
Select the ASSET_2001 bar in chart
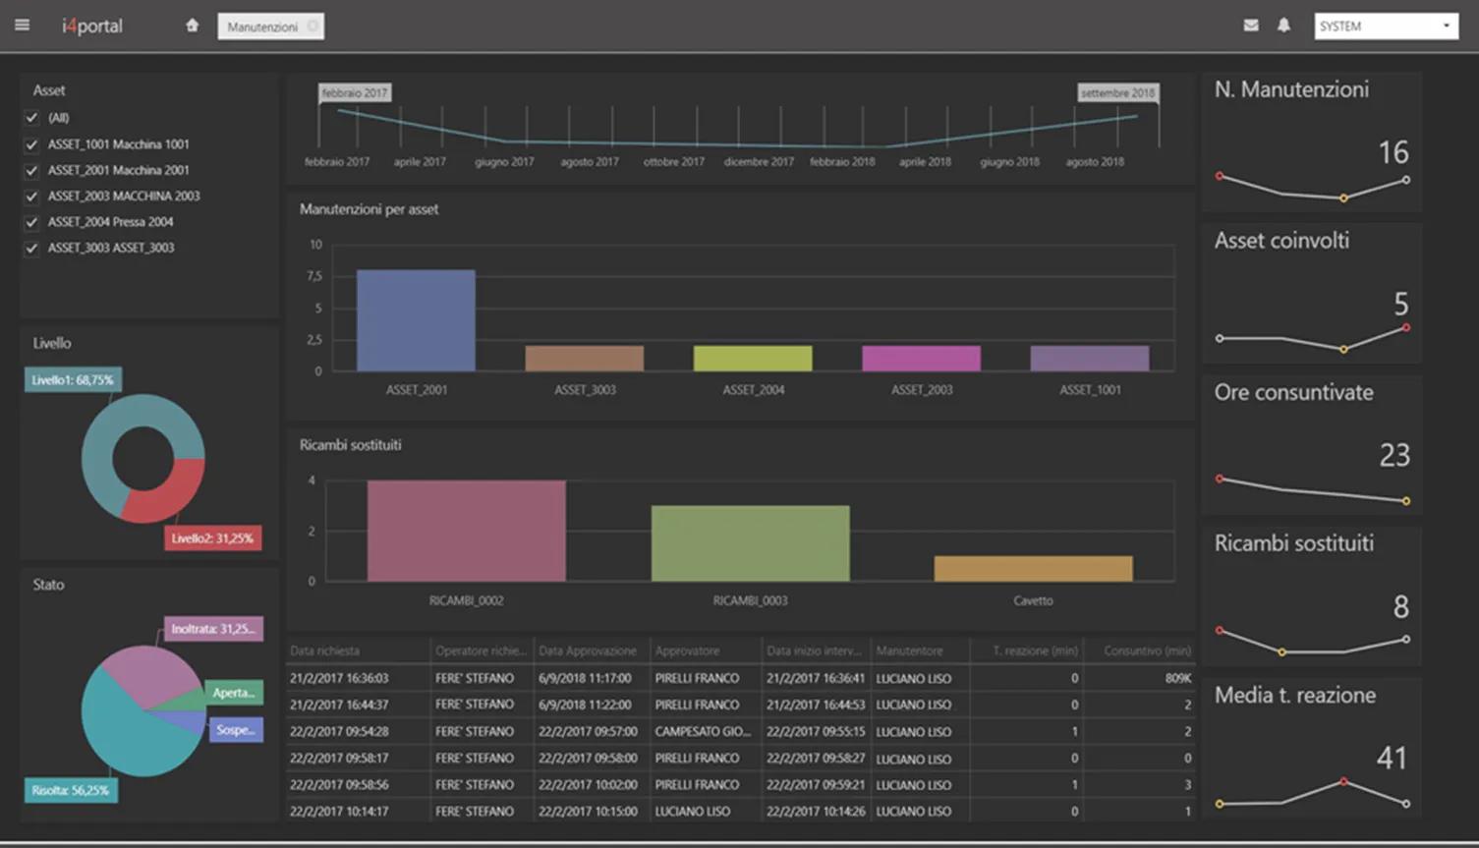point(416,320)
